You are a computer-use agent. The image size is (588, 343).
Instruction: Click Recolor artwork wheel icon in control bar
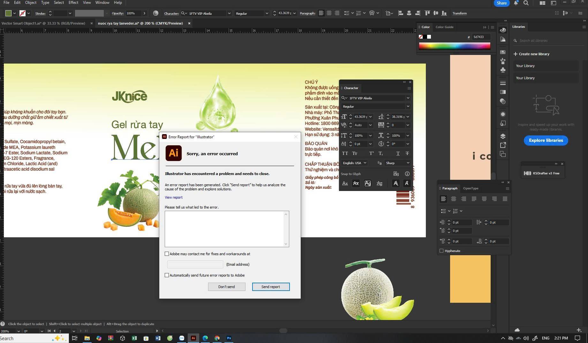click(x=155, y=13)
